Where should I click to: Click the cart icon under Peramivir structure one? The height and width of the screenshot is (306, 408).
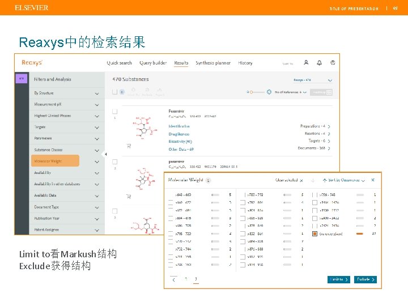pyautogui.click(x=129, y=146)
